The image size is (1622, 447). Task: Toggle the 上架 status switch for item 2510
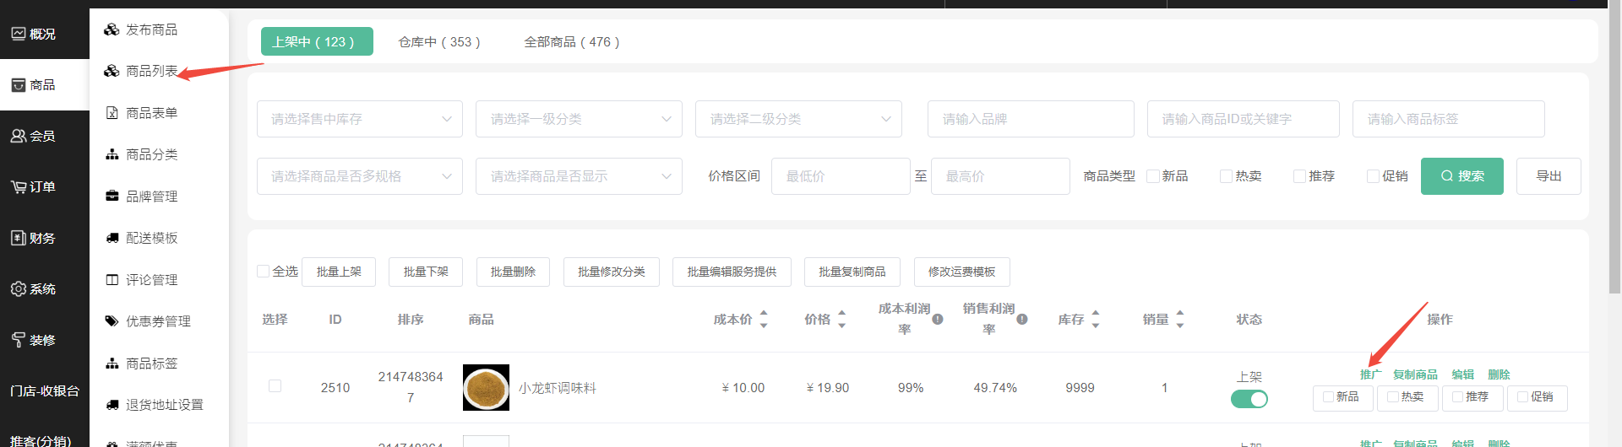[1249, 399]
